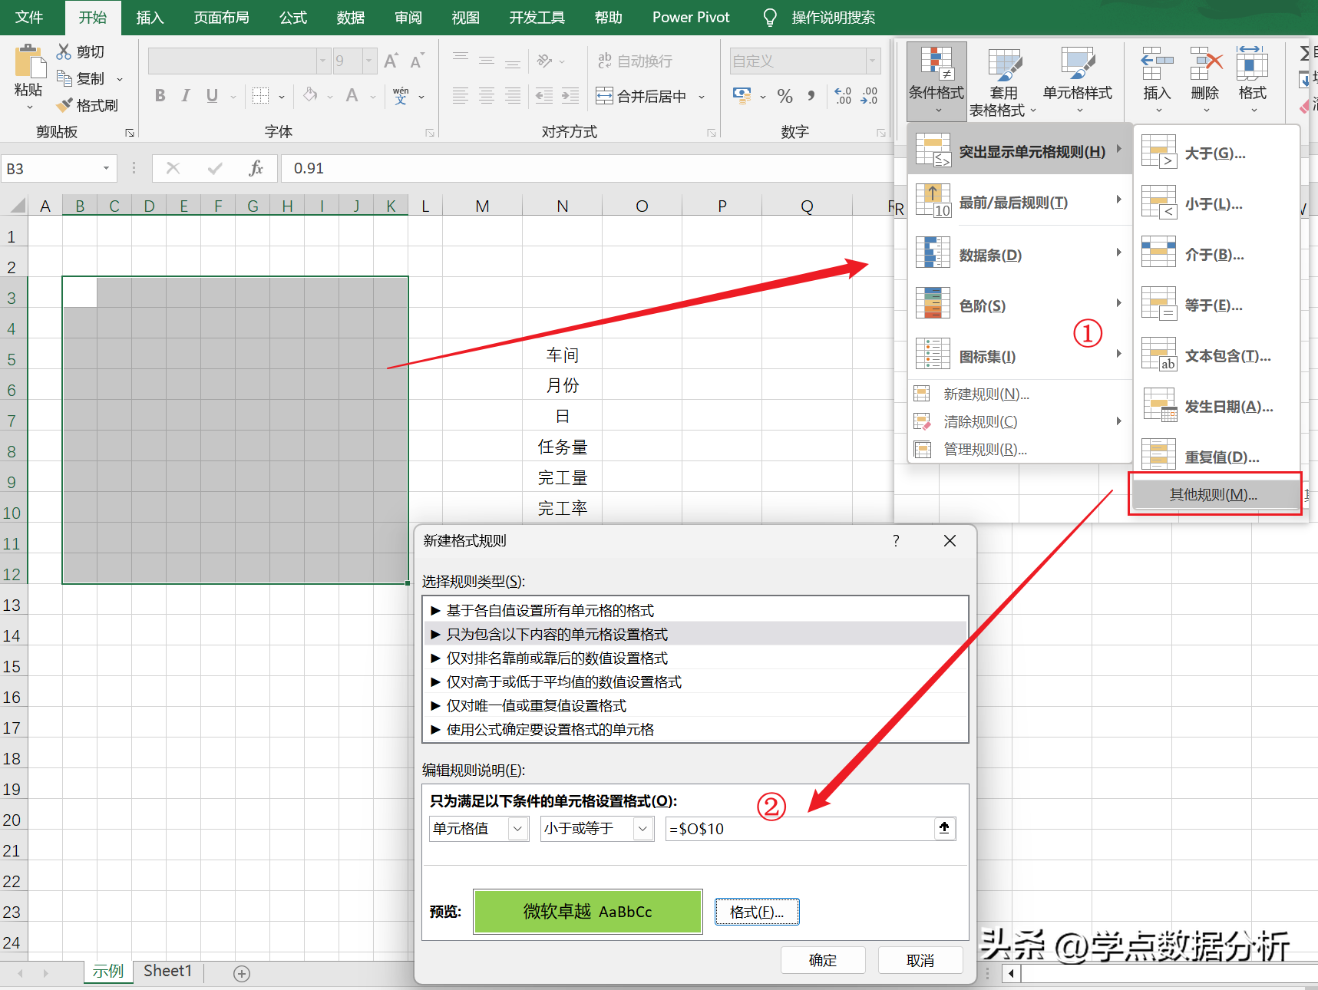
Task: Open the font size dropdown
Action: pyautogui.click(x=369, y=61)
